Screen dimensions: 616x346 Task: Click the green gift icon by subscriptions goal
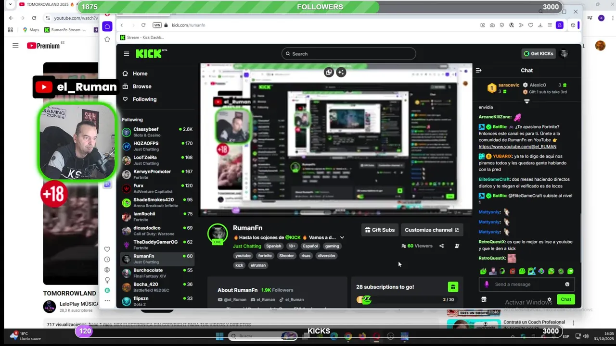click(x=453, y=287)
